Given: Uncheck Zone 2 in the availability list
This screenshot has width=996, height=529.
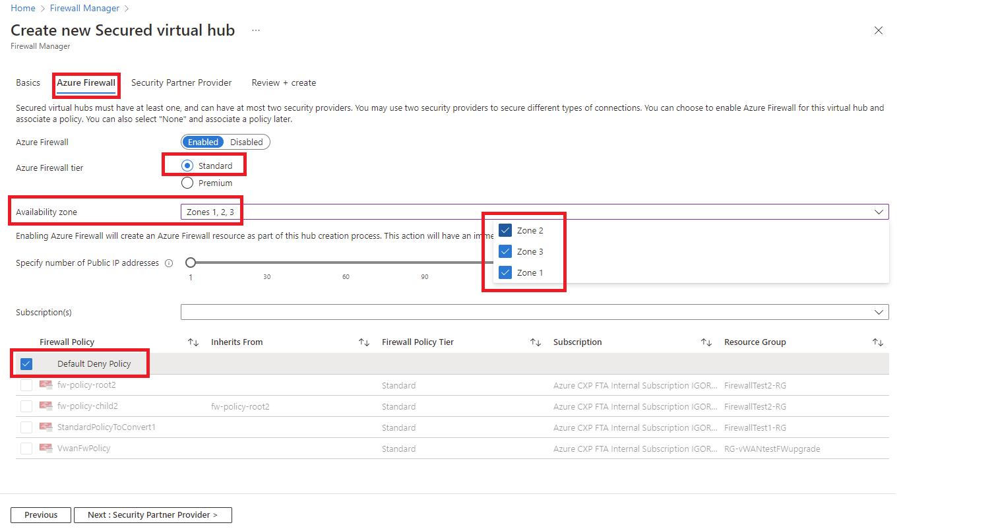Looking at the screenshot, I should [506, 230].
